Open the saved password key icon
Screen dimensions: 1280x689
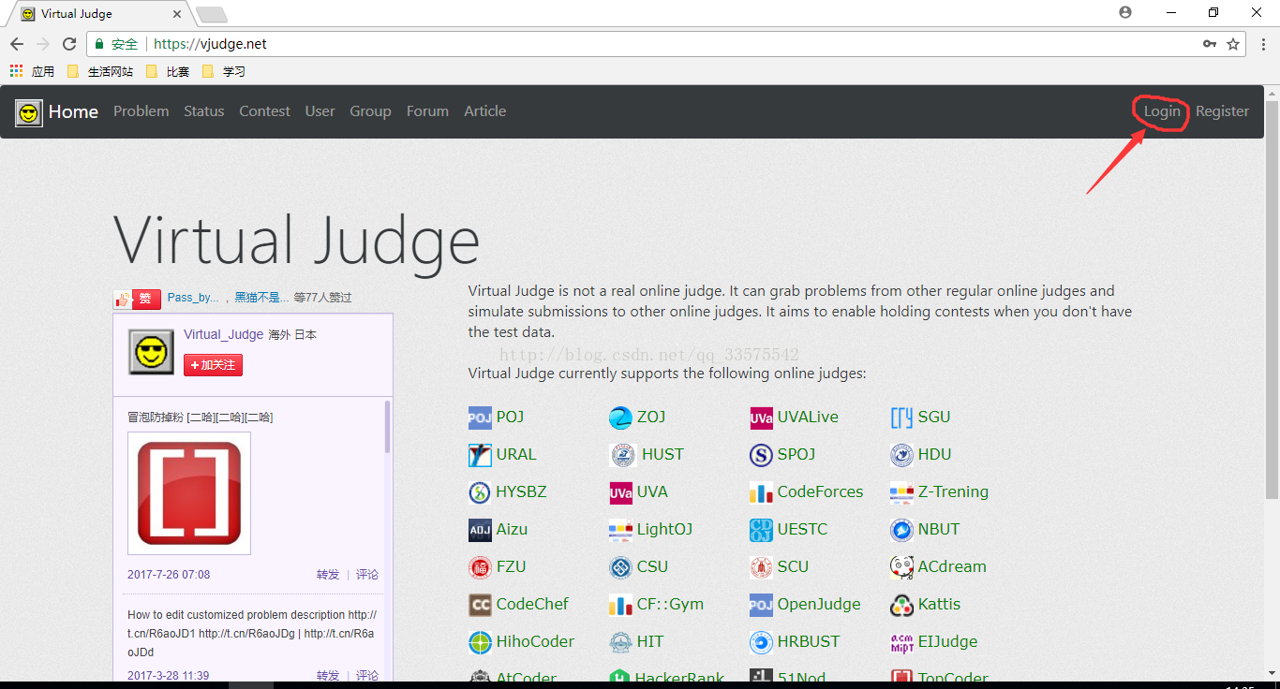pos(1210,44)
